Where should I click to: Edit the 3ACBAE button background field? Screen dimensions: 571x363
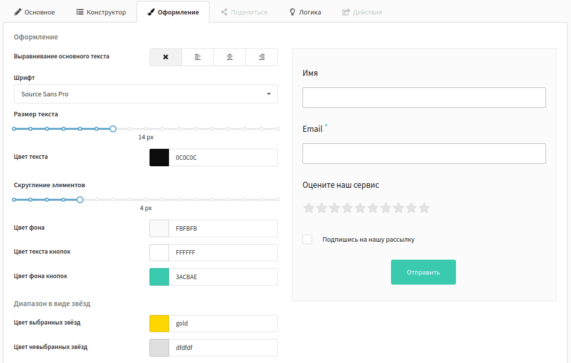[x=223, y=277]
